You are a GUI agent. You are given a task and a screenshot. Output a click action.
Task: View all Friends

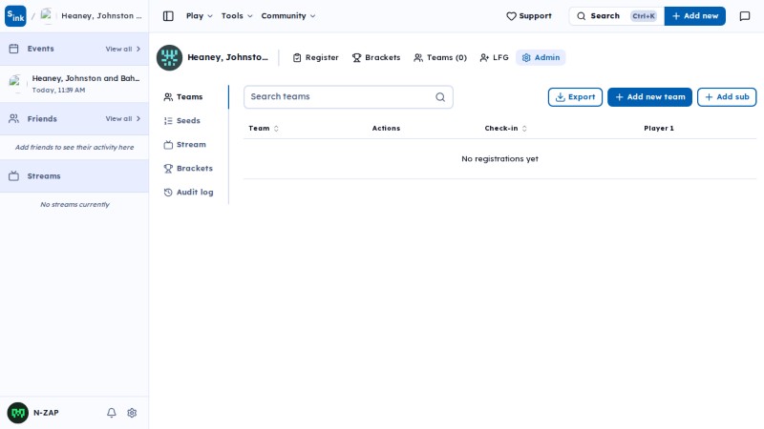pyautogui.click(x=123, y=118)
